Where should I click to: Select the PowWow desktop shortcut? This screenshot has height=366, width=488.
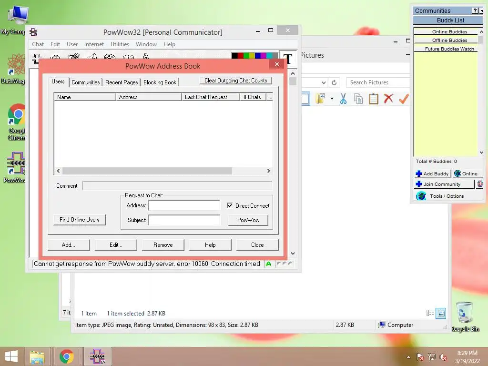[x=14, y=167]
